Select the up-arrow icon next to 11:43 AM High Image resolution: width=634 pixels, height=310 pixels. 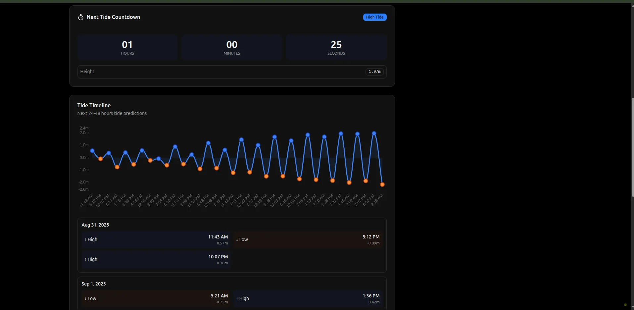click(86, 239)
